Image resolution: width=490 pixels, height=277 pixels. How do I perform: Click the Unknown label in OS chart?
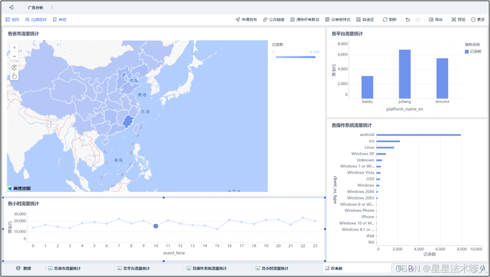pyautogui.click(x=365, y=160)
